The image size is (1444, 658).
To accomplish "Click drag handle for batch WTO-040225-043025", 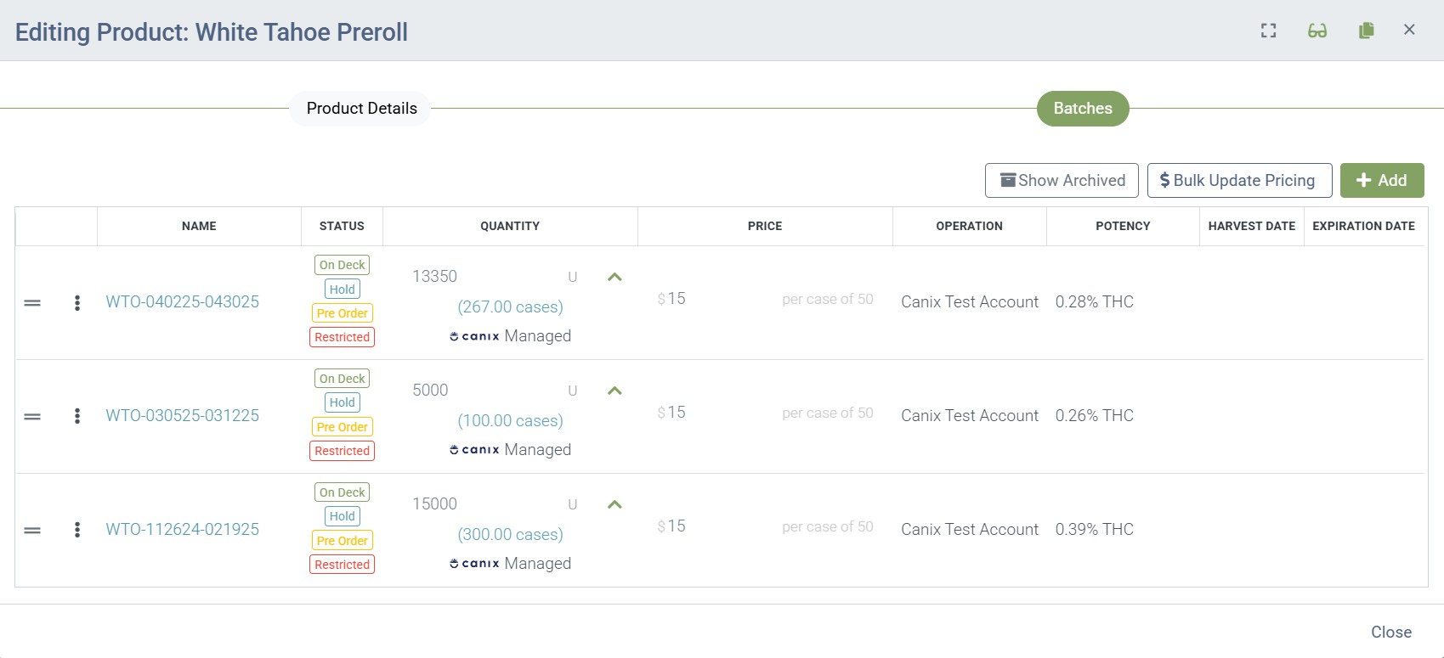I will point(32,303).
